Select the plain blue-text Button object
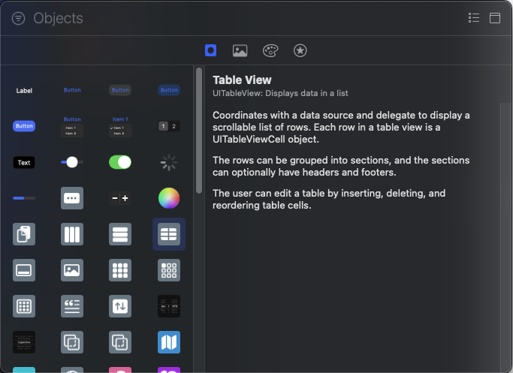 pos(72,90)
